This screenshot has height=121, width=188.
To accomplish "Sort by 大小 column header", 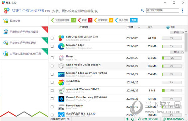I will [150, 27].
